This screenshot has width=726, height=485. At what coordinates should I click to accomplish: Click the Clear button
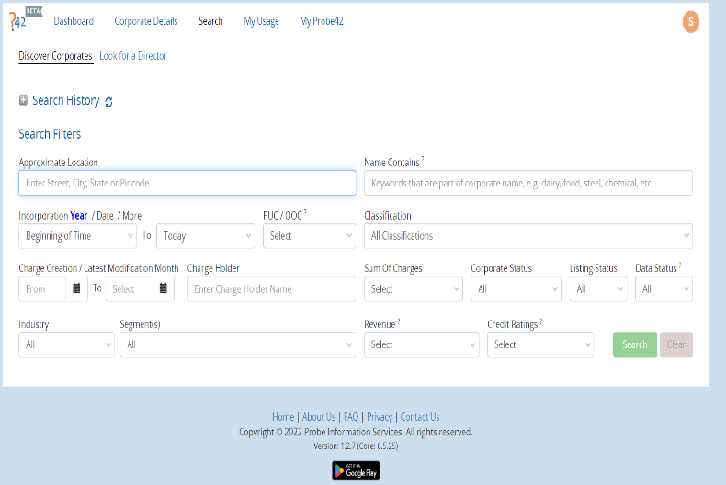[x=675, y=344]
